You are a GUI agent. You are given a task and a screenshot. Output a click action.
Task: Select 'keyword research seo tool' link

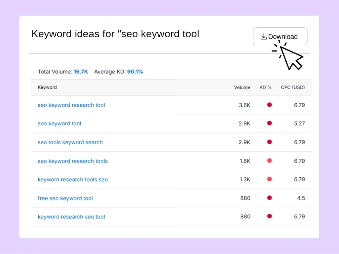click(x=71, y=217)
